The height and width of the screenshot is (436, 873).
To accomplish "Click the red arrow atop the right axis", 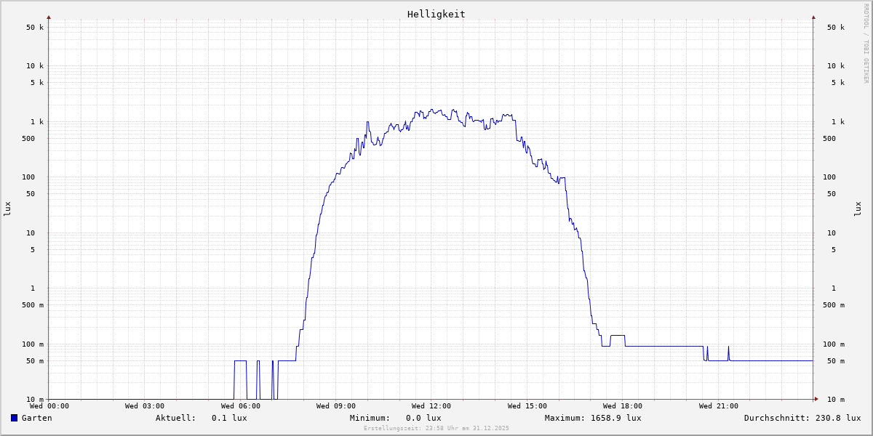I will coord(813,17).
